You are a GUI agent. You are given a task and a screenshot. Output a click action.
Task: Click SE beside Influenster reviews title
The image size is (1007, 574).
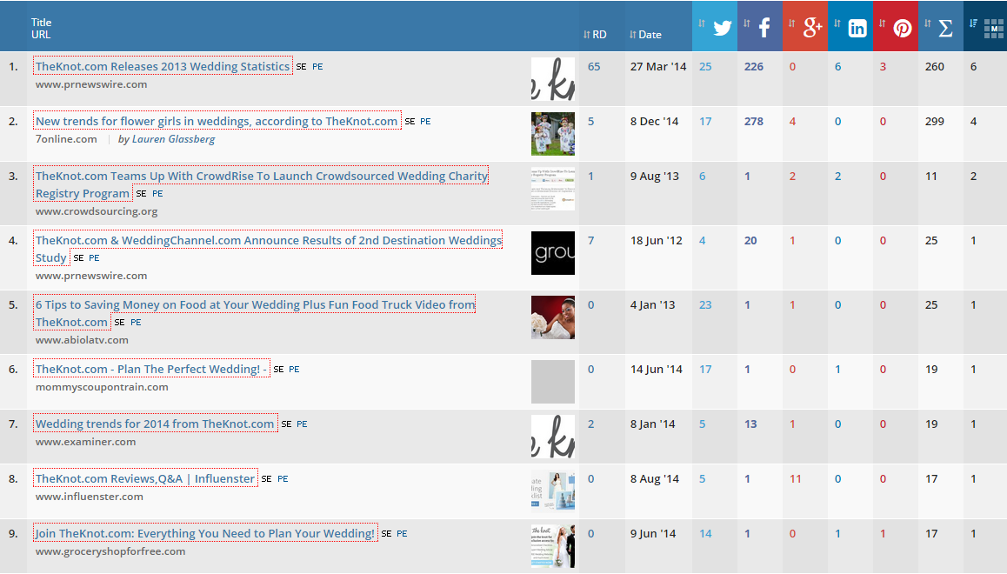(x=266, y=479)
